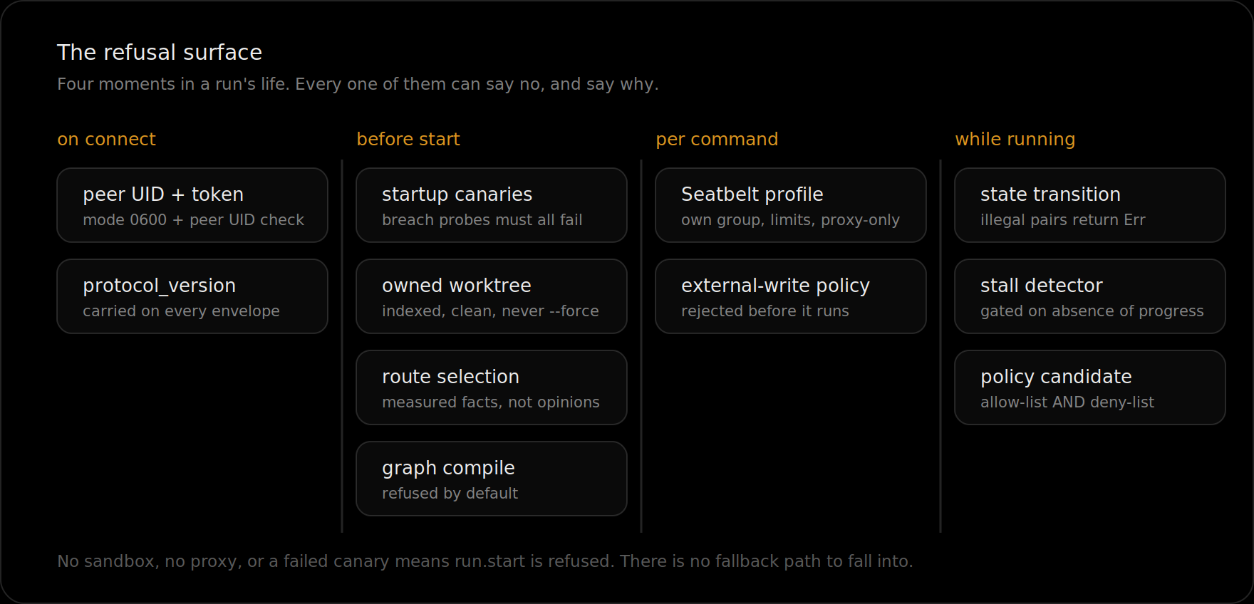
Task: Click the breach probes must all fail text
Action: pos(482,219)
